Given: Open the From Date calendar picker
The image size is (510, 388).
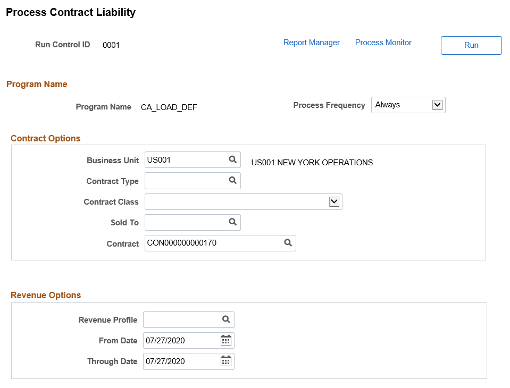Looking at the screenshot, I should point(225,340).
